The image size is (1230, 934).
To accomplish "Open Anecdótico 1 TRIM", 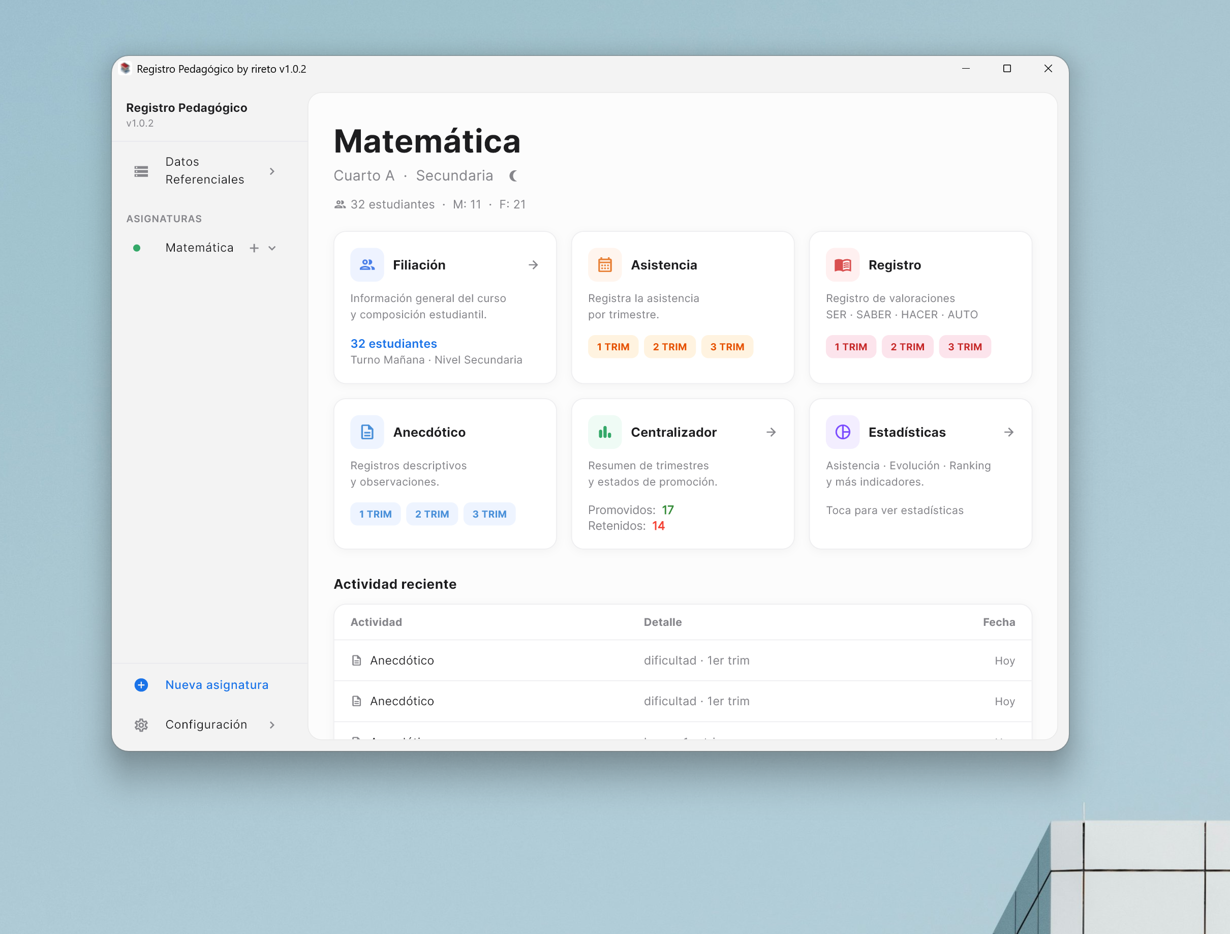I will pos(375,514).
